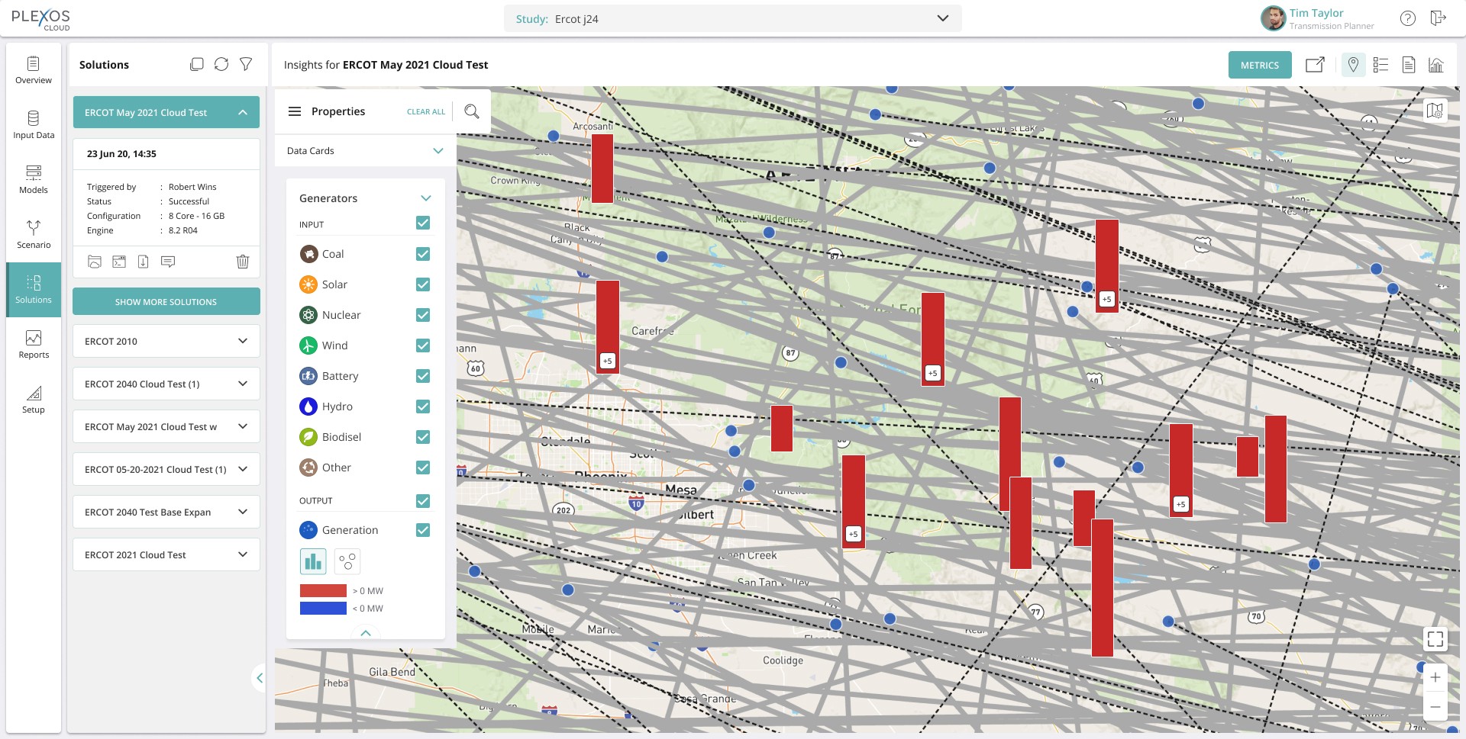The height and width of the screenshot is (739, 1466).
Task: Expand ERCOT 2040 Cloud Test (1)
Action: click(x=166, y=384)
